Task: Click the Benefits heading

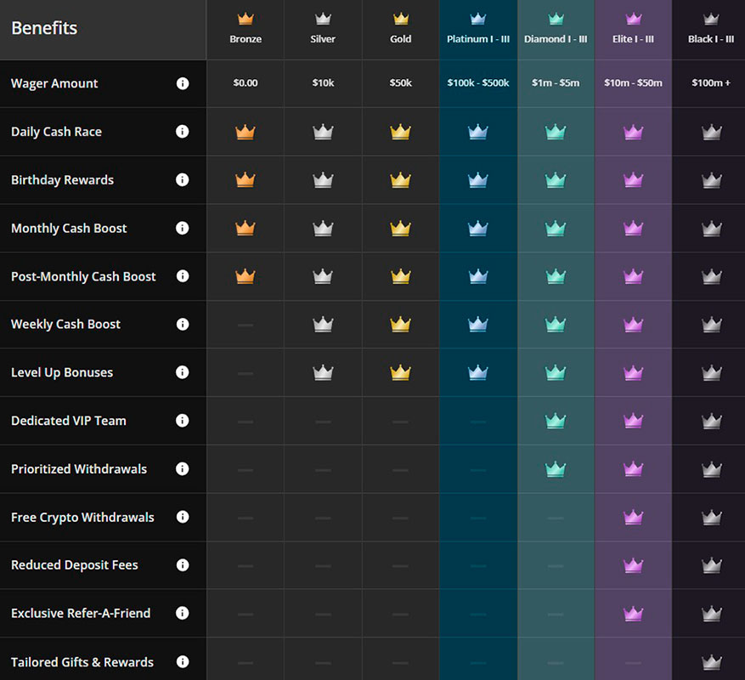Action: [x=44, y=28]
